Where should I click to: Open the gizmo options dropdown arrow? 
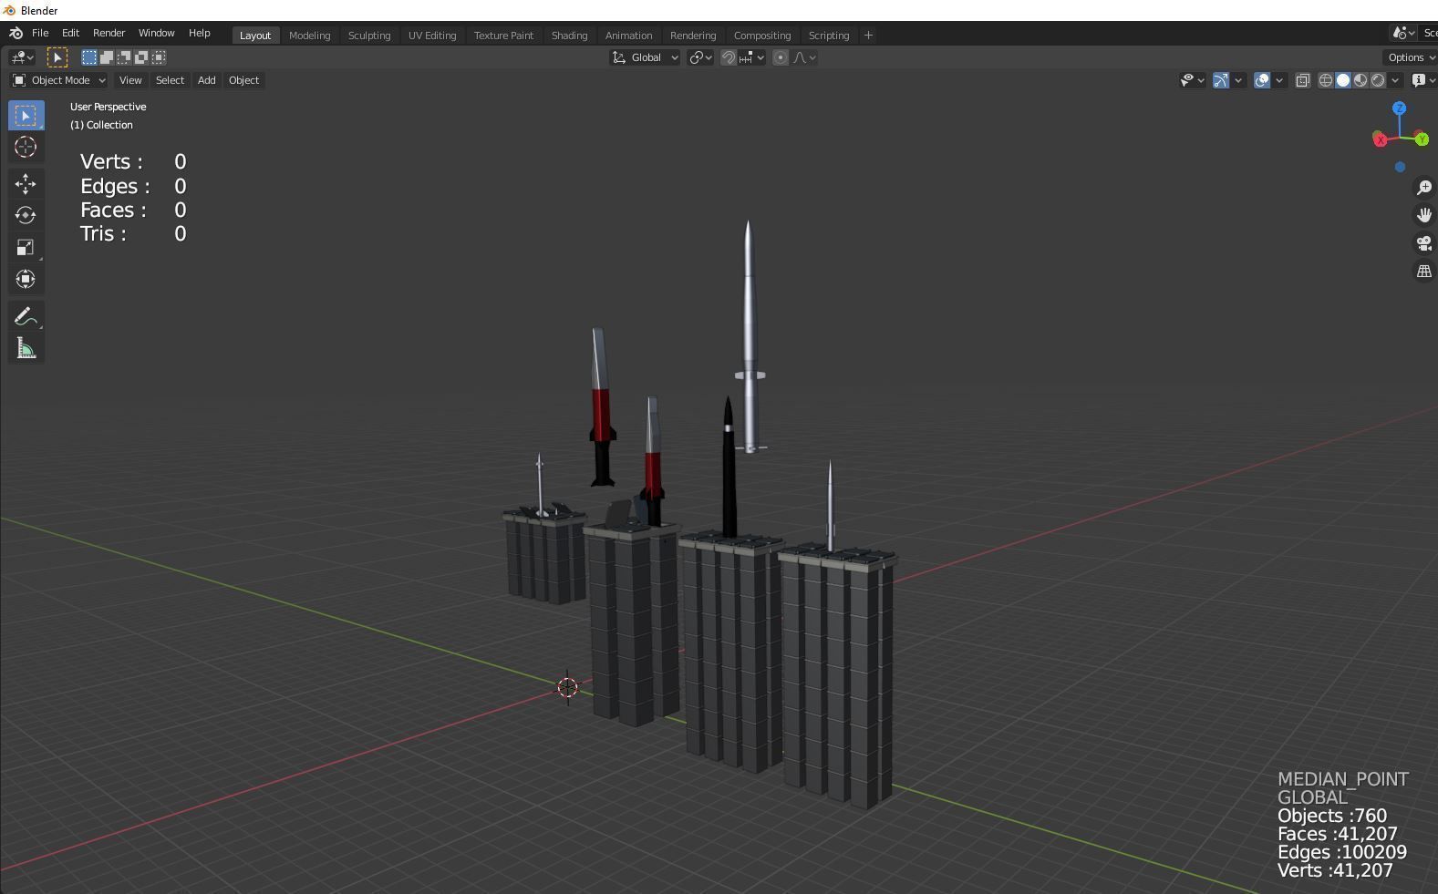[1238, 80]
